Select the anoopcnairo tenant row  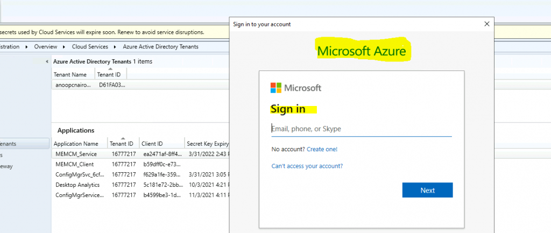pyautogui.click(x=140, y=84)
